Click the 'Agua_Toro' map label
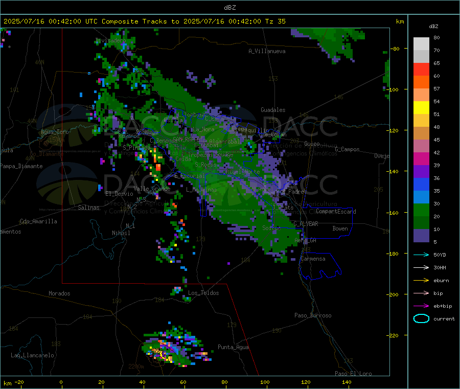This screenshot has height=389, width=460. [55, 132]
